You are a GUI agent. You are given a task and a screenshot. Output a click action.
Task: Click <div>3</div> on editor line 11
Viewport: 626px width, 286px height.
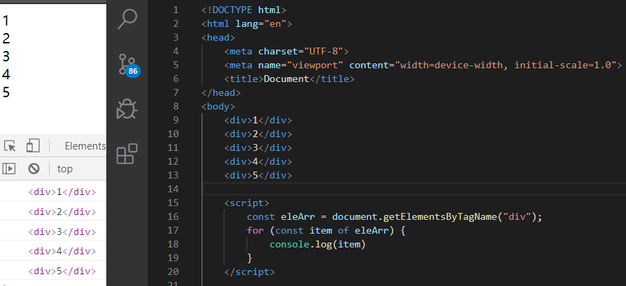[x=258, y=147]
